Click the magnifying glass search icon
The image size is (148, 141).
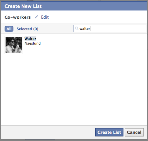point(77,29)
